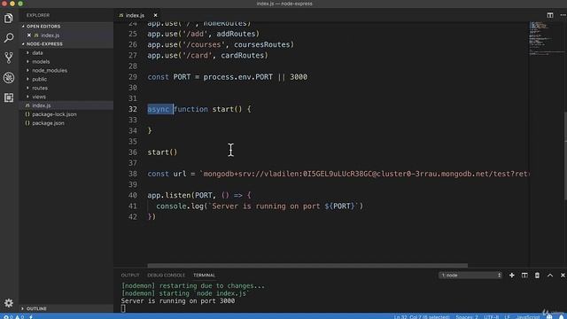Open index.js in the file tree
567x319 pixels.
(x=42, y=105)
